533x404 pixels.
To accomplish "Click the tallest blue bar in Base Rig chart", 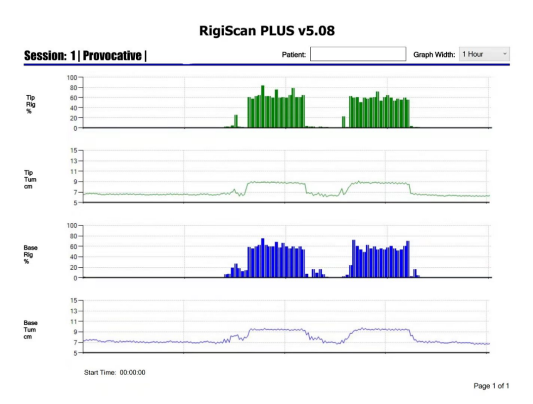I will (x=263, y=258).
